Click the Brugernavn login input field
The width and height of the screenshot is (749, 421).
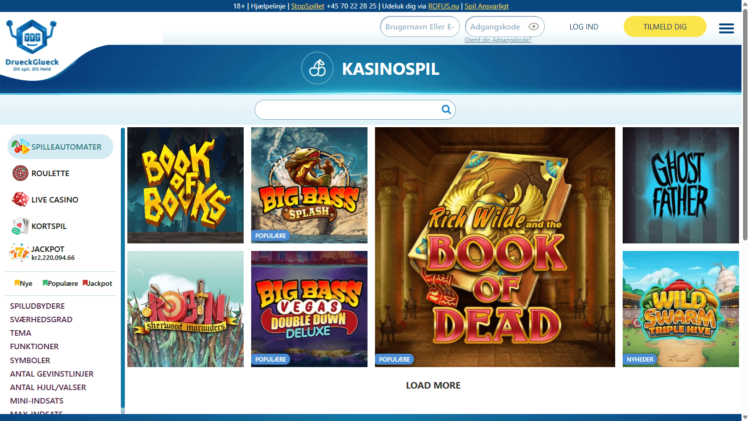point(419,26)
